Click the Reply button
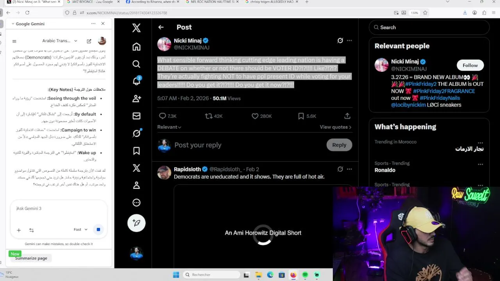The image size is (500, 281). 339,145
